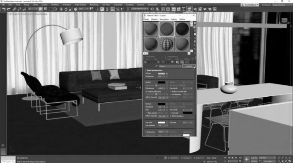Open the named selection sets dropdown
Image resolution: width=293 pixels, height=163 pixels.
point(140,9)
